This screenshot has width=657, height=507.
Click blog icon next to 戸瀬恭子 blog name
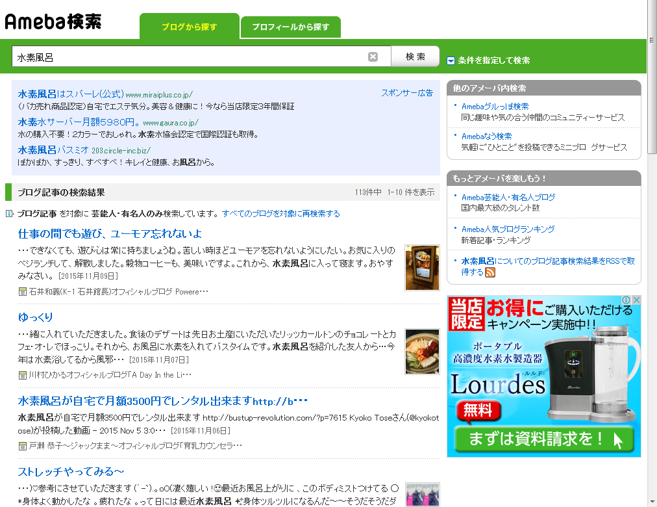pyautogui.click(x=23, y=446)
